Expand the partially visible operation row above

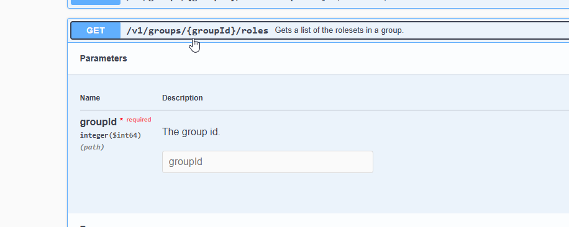[320, 2]
